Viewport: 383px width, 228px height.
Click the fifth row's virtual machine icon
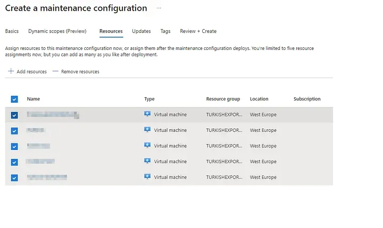pyautogui.click(x=147, y=177)
